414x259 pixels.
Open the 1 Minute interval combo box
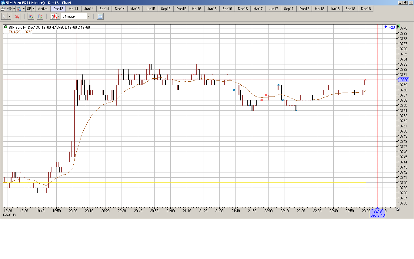(x=76, y=16)
